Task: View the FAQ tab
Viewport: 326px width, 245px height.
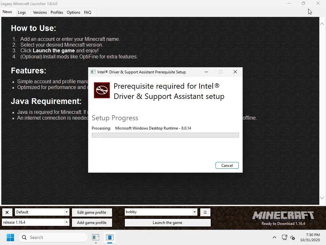Action: click(x=88, y=12)
